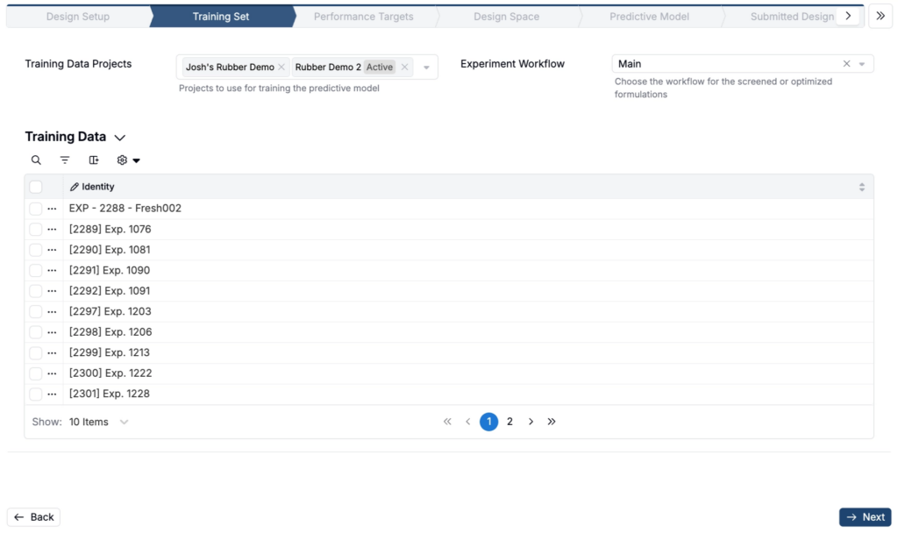The height and width of the screenshot is (533, 898).
Task: Select the Training Set step tab
Action: pyautogui.click(x=221, y=17)
